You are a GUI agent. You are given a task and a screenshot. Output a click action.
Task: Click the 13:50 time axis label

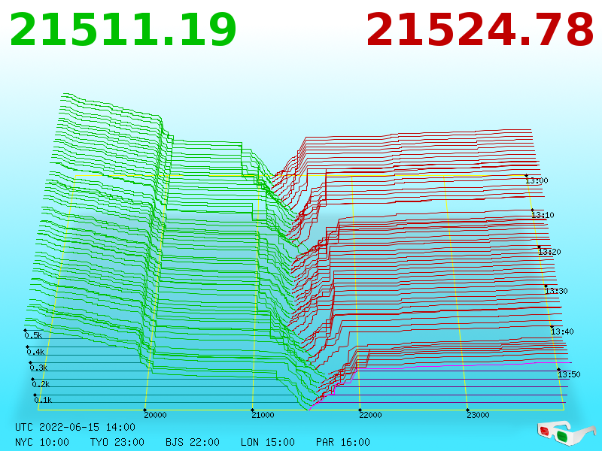click(569, 374)
